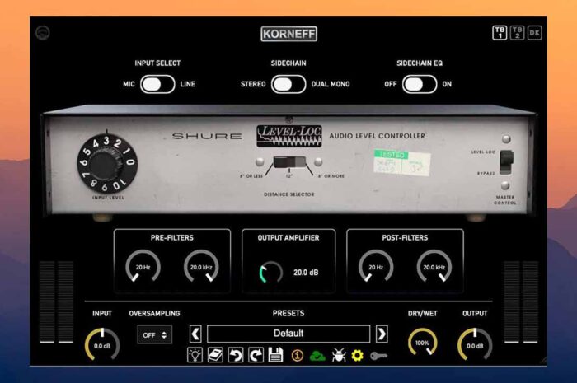The image size is (577, 383).
Task: Click the DK icon at top right
Action: (x=534, y=33)
